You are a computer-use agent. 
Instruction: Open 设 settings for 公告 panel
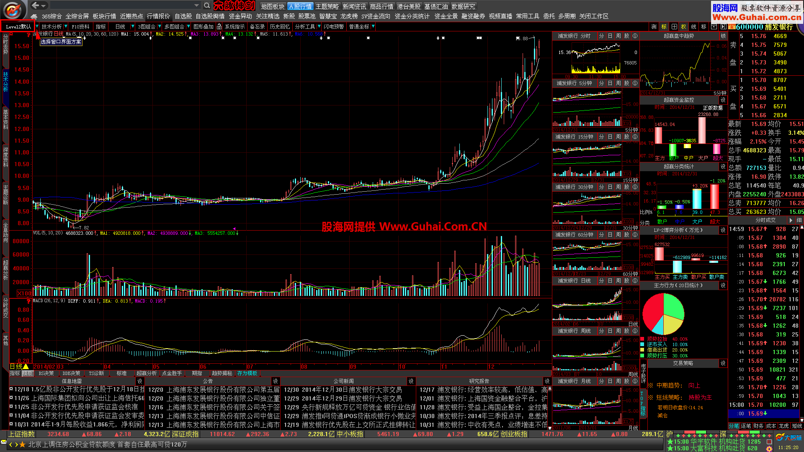[x=276, y=381]
